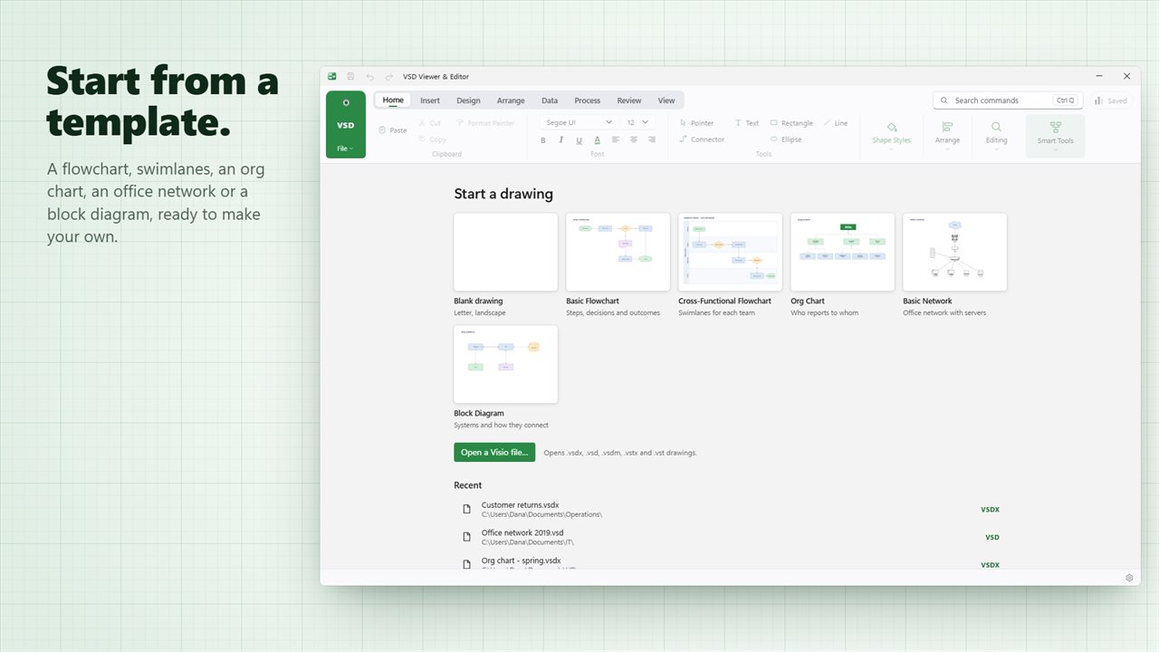Open the Shape Styles dropdown

pyautogui.click(x=892, y=136)
